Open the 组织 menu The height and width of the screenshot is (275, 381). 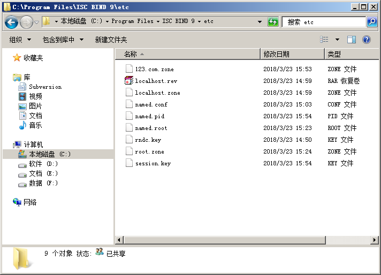[x=20, y=40]
